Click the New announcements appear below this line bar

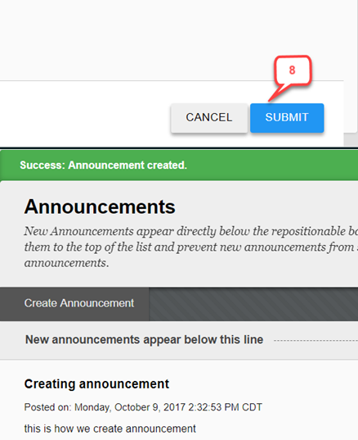tap(179, 340)
